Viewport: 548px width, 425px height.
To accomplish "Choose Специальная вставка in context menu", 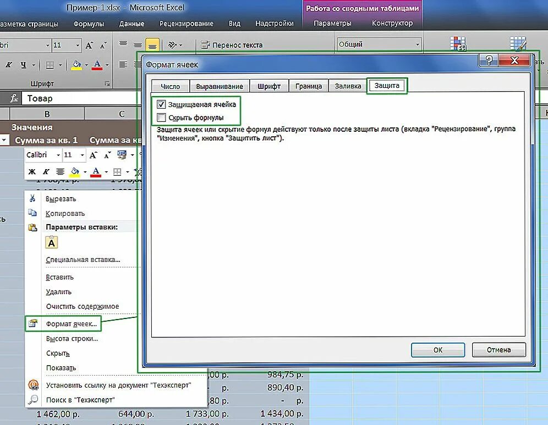I will click(83, 259).
